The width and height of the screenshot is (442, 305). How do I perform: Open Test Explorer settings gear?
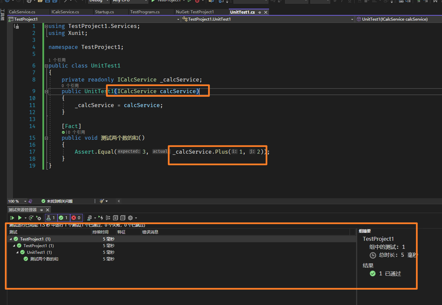(130, 218)
